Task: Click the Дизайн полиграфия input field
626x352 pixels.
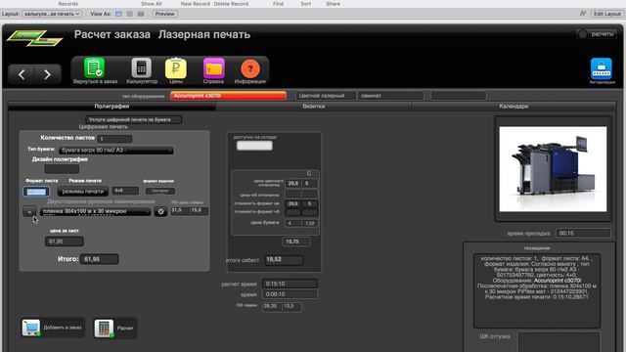Action: tap(62, 169)
